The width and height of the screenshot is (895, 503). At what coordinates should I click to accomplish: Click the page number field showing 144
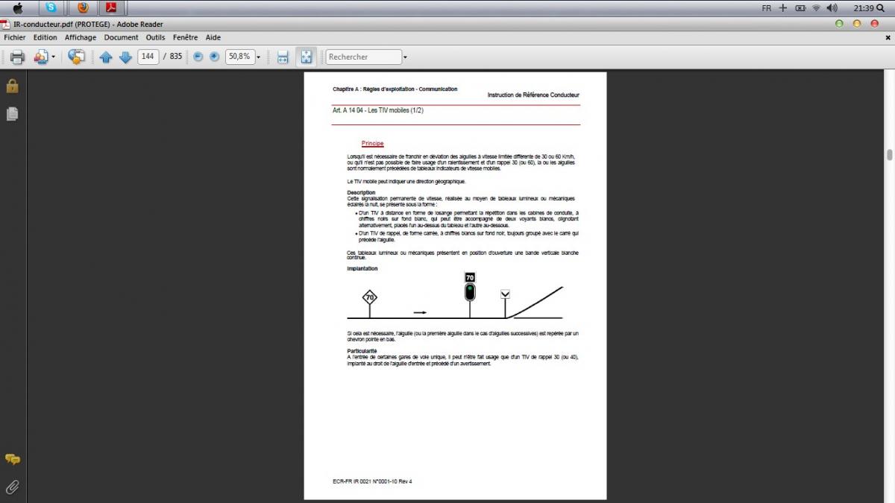pyautogui.click(x=148, y=57)
